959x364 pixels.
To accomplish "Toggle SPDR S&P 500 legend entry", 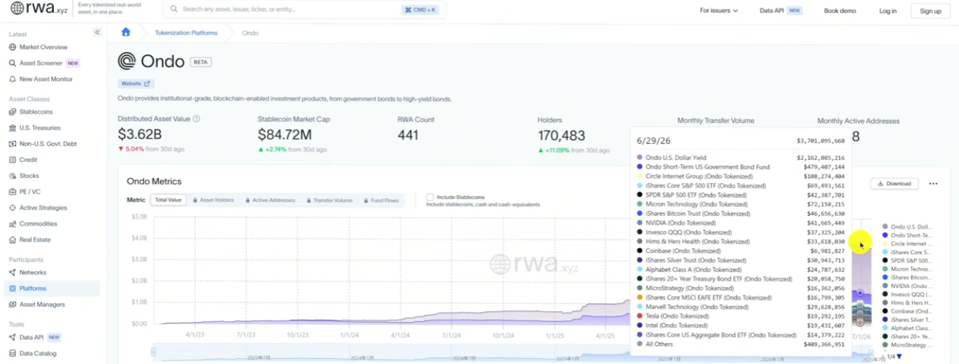I will 907,261.
